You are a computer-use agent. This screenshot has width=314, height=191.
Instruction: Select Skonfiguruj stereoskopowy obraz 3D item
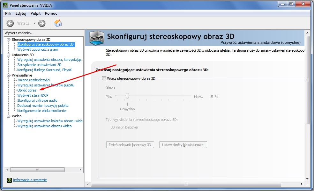tap(45, 44)
